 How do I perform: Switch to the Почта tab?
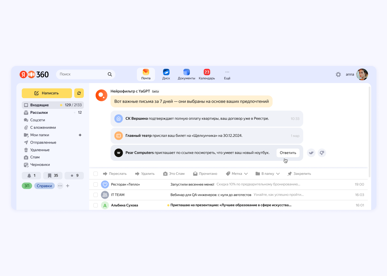coord(146,75)
